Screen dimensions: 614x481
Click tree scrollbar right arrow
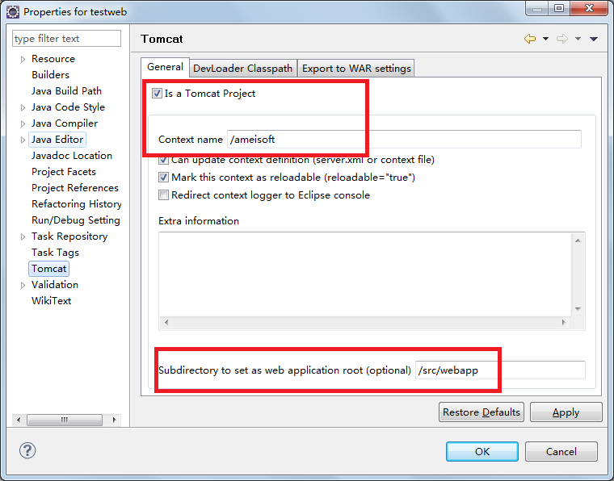(x=114, y=420)
